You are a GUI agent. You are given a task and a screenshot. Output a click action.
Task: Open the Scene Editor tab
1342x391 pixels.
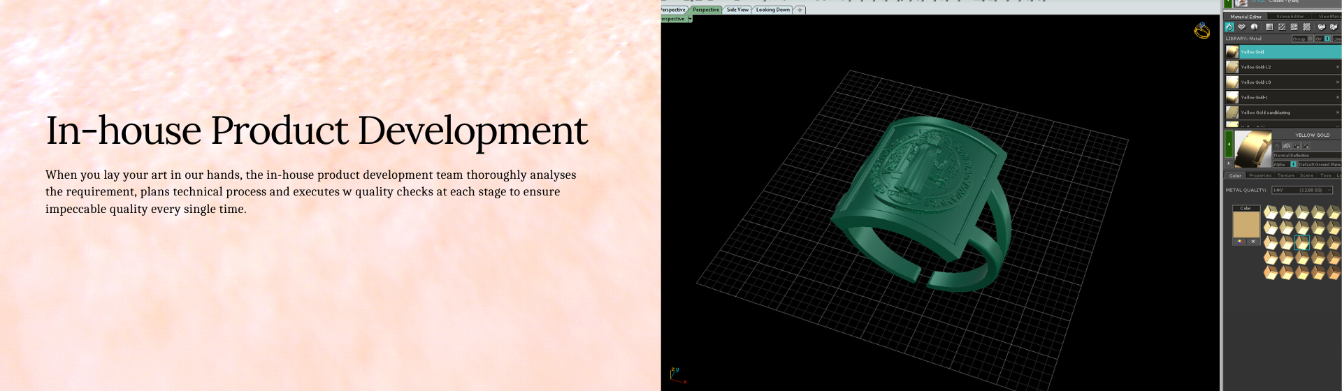click(1290, 16)
